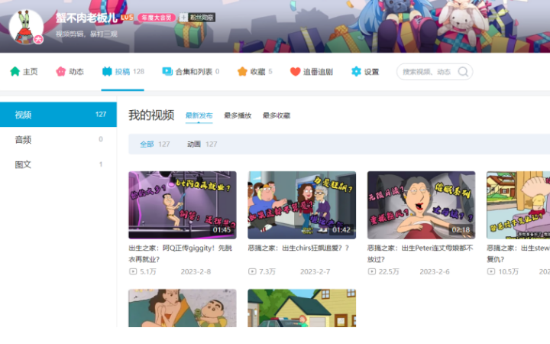
Task: Click the play count icon beside 22.5万
Action: [372, 271]
